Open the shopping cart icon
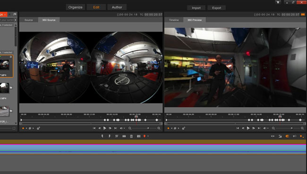The image size is (307, 174). [x=278, y=2]
